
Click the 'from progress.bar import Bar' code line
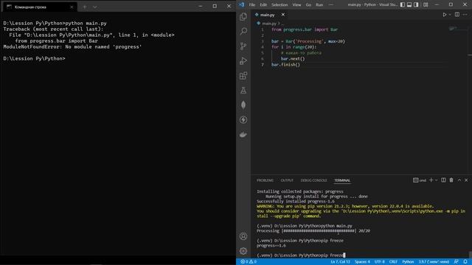coord(305,29)
